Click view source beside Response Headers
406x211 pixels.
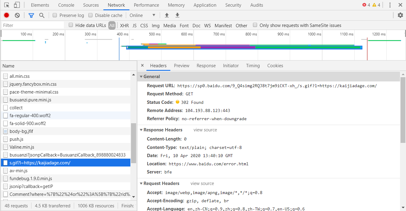pyautogui.click(x=205, y=130)
